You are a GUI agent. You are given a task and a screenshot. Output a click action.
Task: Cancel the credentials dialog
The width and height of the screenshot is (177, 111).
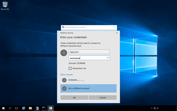102,98
